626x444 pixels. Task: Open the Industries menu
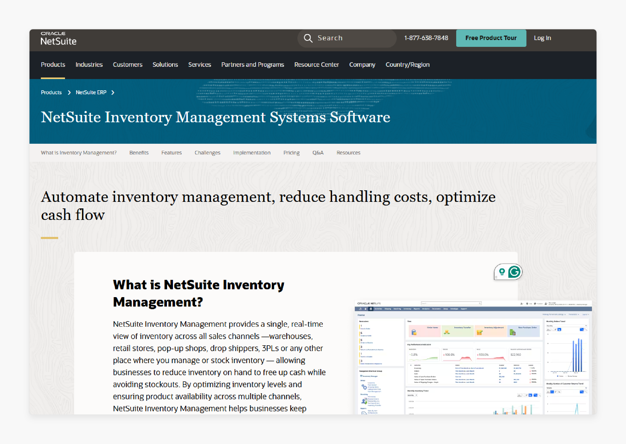(89, 65)
